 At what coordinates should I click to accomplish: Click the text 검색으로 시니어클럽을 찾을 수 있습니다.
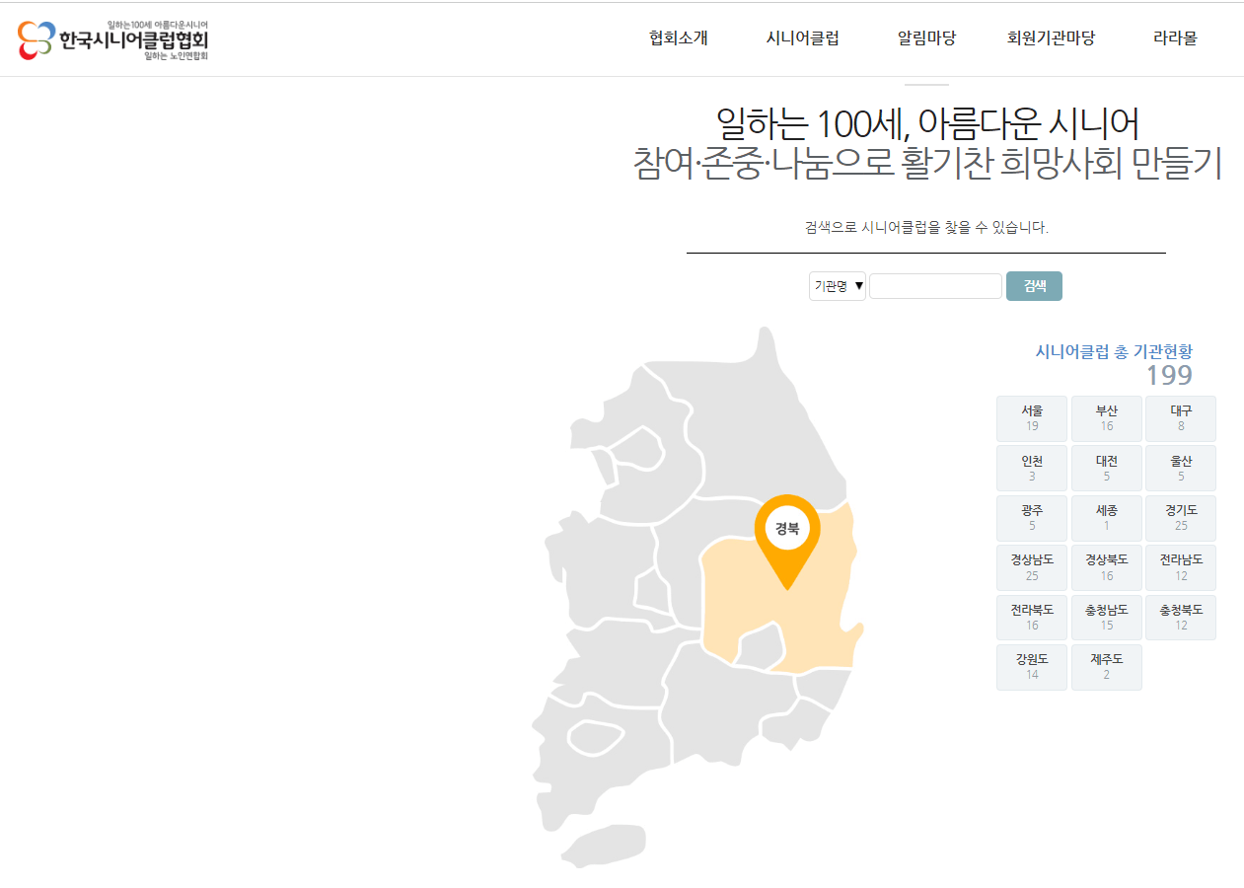pos(926,227)
